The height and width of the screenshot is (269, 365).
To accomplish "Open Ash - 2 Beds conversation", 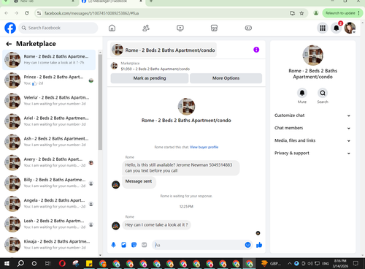I will pyautogui.click(x=49, y=142).
